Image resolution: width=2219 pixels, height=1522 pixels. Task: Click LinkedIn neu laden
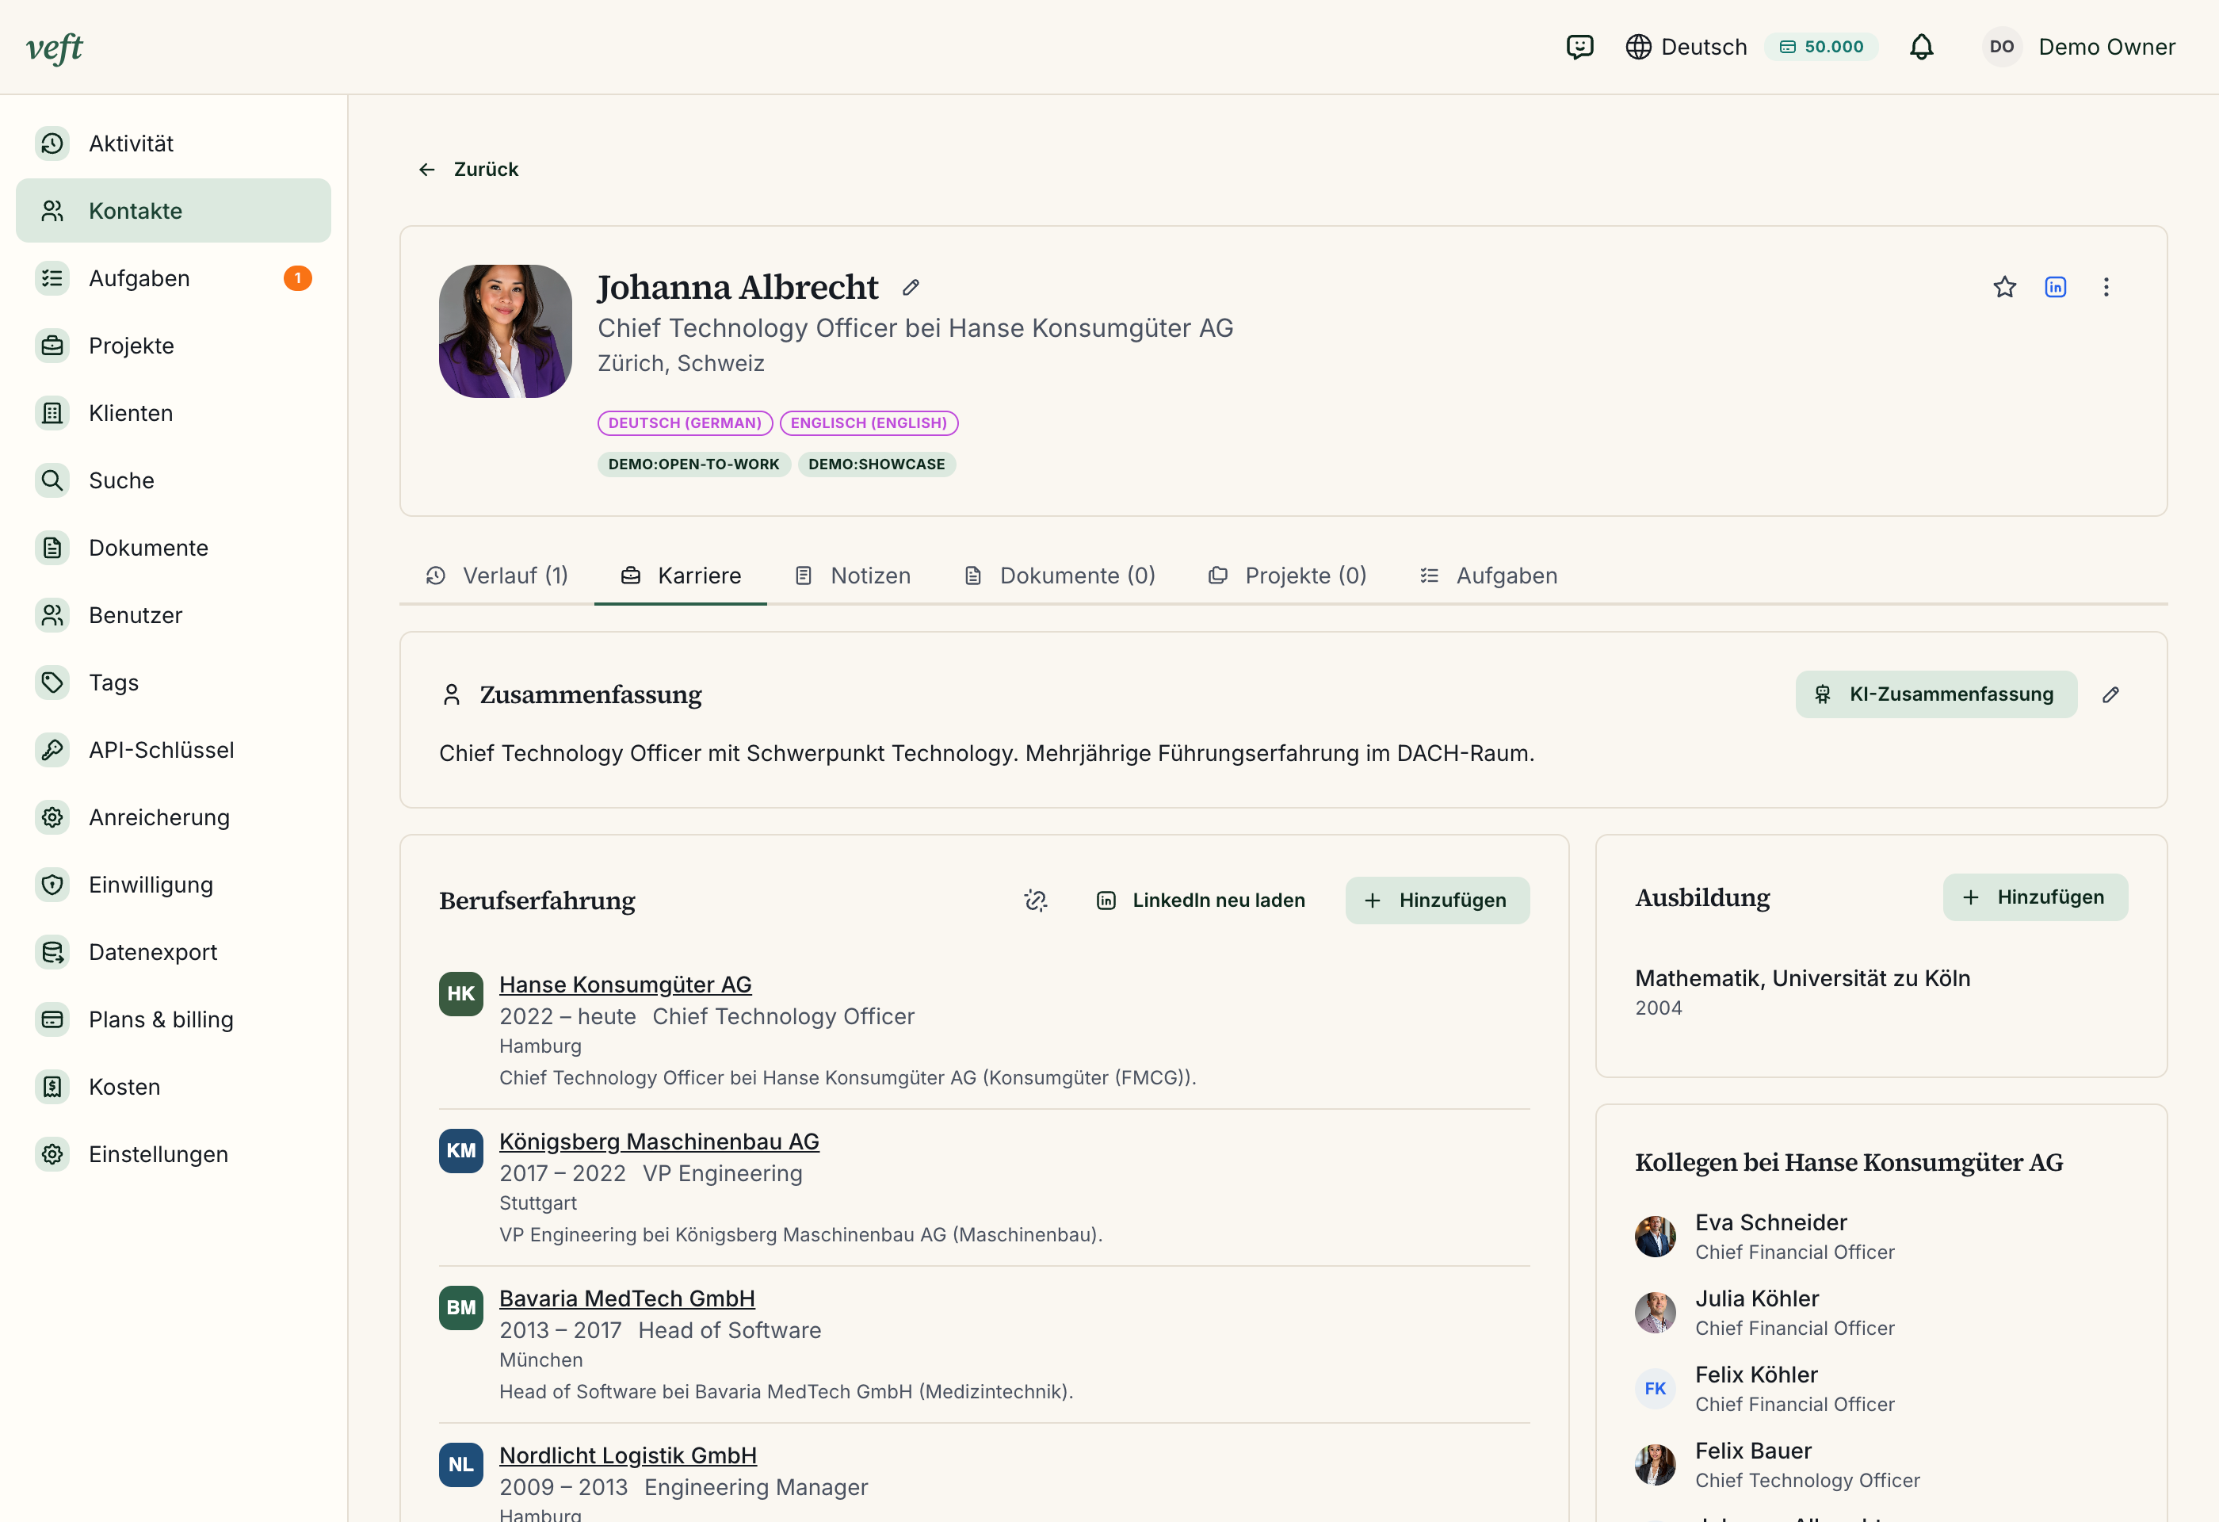[1200, 901]
